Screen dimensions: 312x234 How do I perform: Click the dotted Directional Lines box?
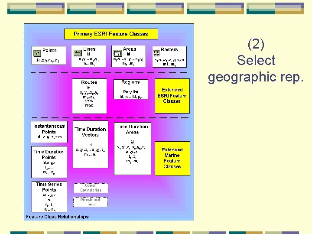[91, 202]
